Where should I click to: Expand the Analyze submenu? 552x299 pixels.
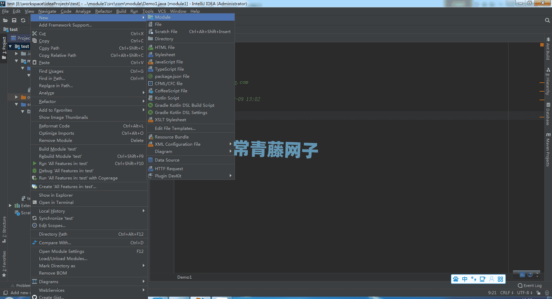[144, 93]
